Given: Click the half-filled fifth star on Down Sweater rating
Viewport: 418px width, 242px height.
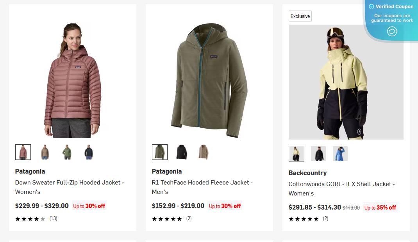Looking at the screenshot, I should click(x=43, y=219).
